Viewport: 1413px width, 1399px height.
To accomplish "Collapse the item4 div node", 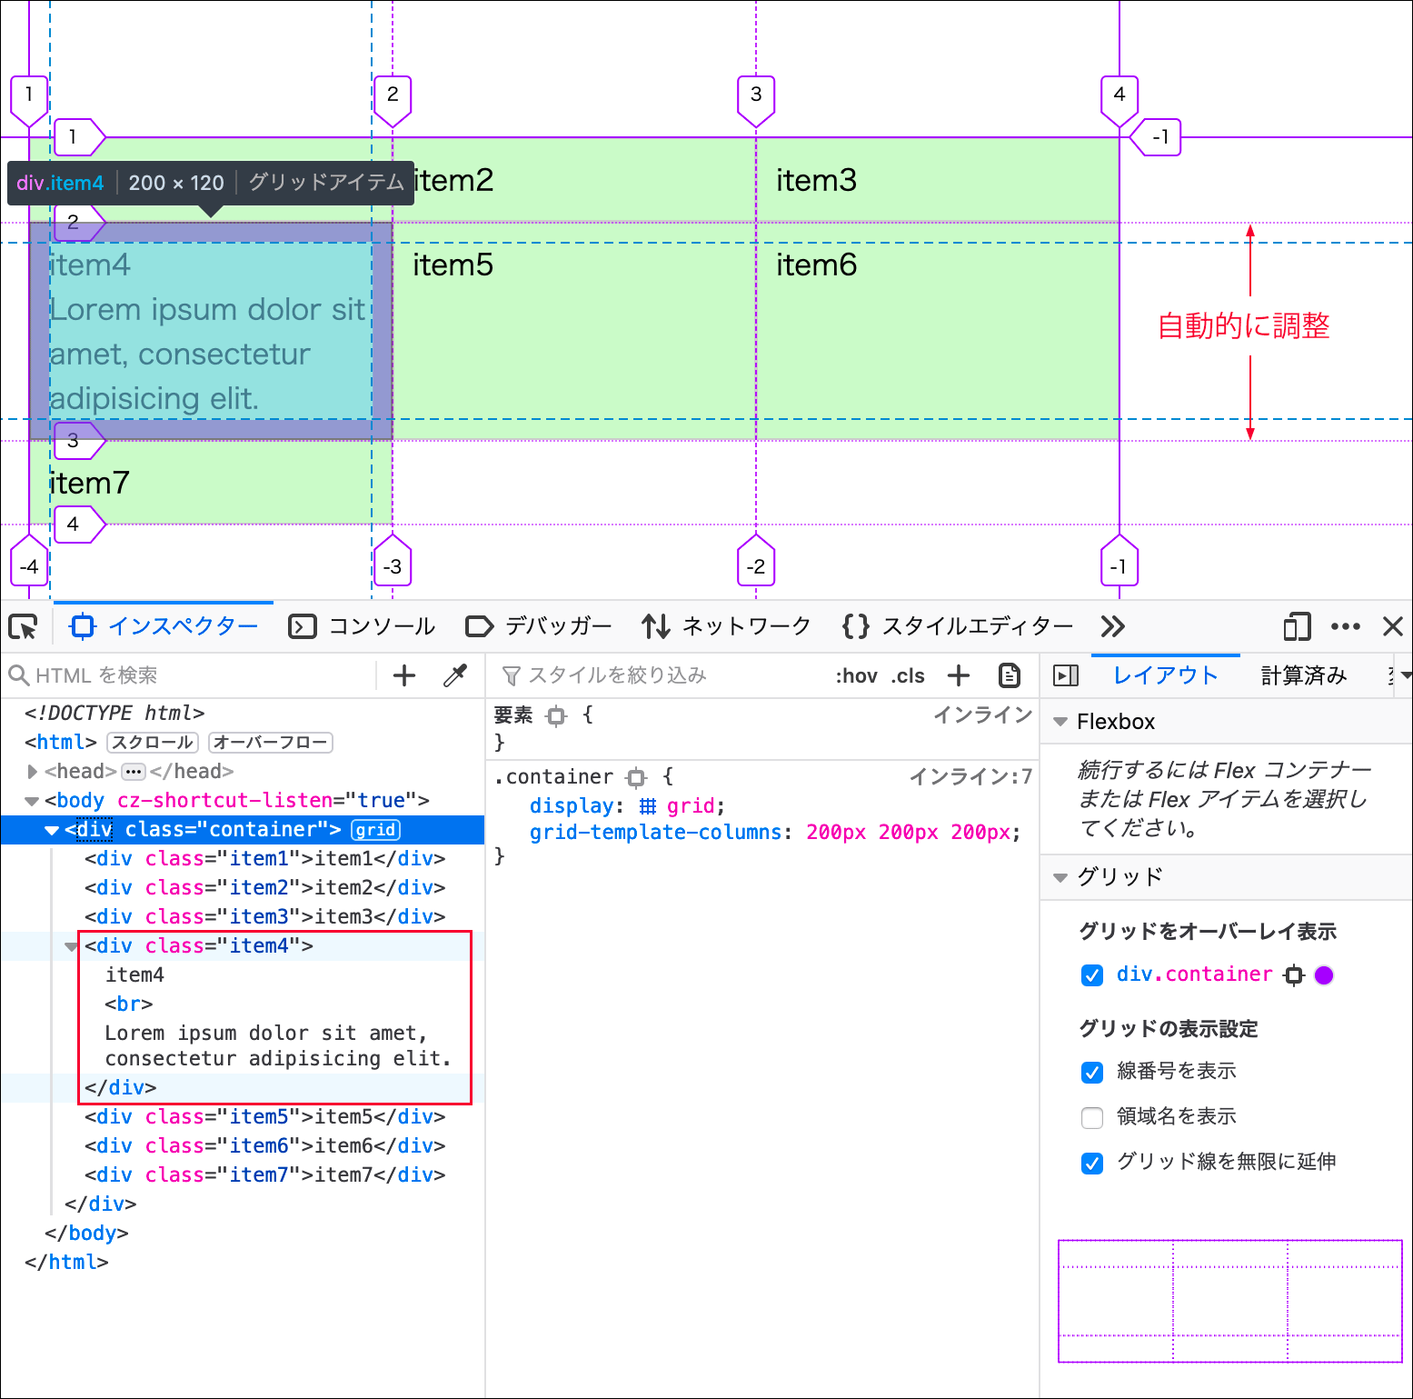I will 72,947.
